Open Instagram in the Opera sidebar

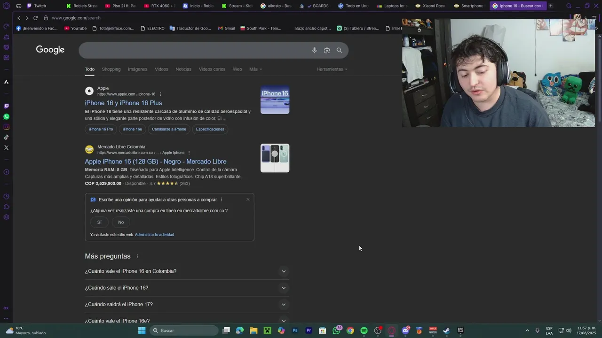[x=6, y=127]
